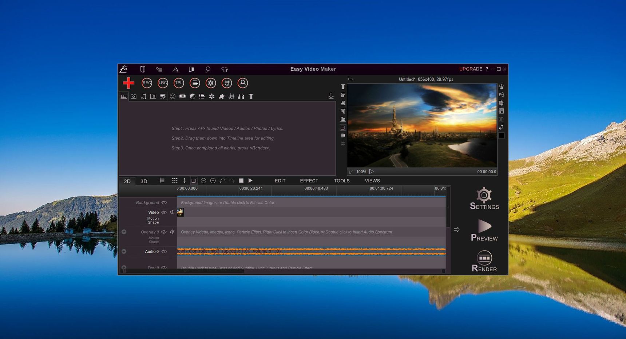The image size is (626, 339).
Task: Show the camera photos media filter
Action: pyautogui.click(x=134, y=96)
